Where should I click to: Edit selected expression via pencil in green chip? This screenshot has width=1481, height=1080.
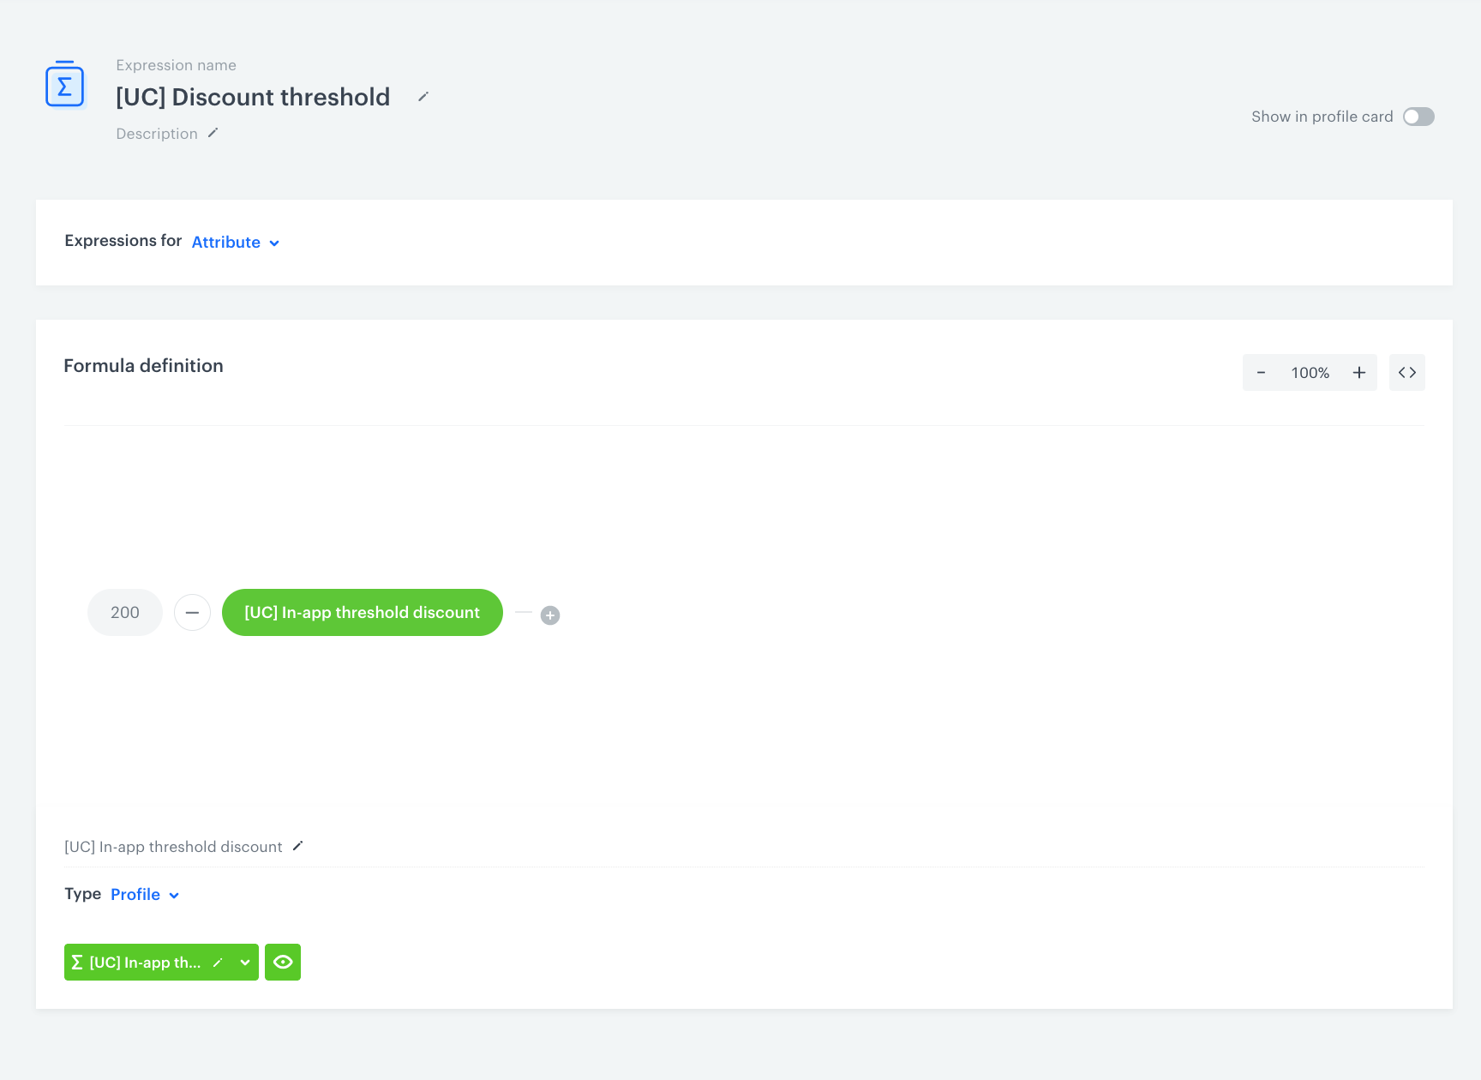(218, 963)
